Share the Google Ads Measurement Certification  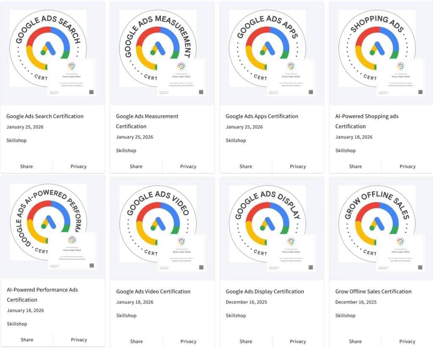(x=136, y=166)
